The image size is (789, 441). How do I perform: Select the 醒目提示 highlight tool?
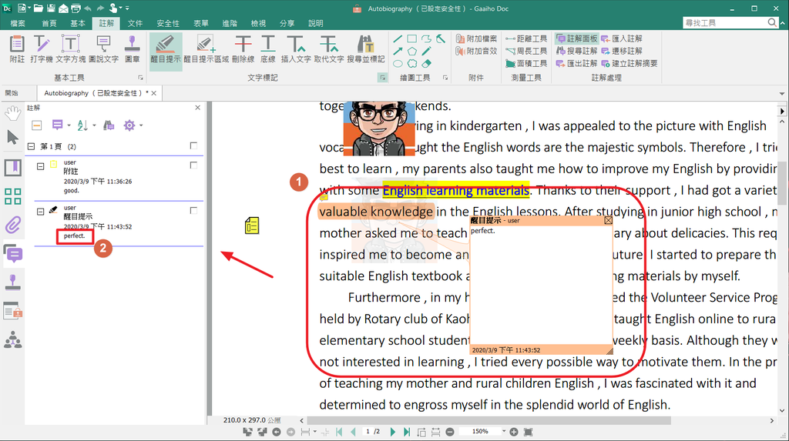(166, 48)
